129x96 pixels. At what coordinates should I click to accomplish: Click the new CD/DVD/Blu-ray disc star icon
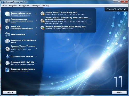[x=43, y=13]
